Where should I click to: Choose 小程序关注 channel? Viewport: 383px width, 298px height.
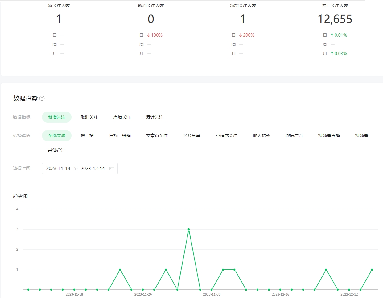click(227, 136)
